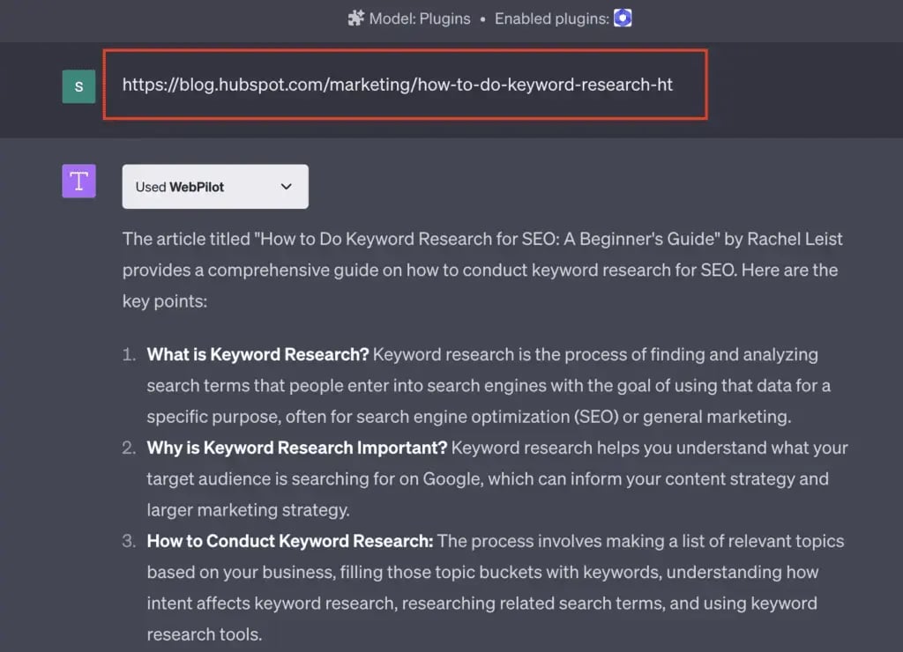The height and width of the screenshot is (652, 903).
Task: Click the green user avatar "S"
Action: [x=78, y=85]
